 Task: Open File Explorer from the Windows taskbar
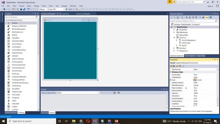coord(74,121)
